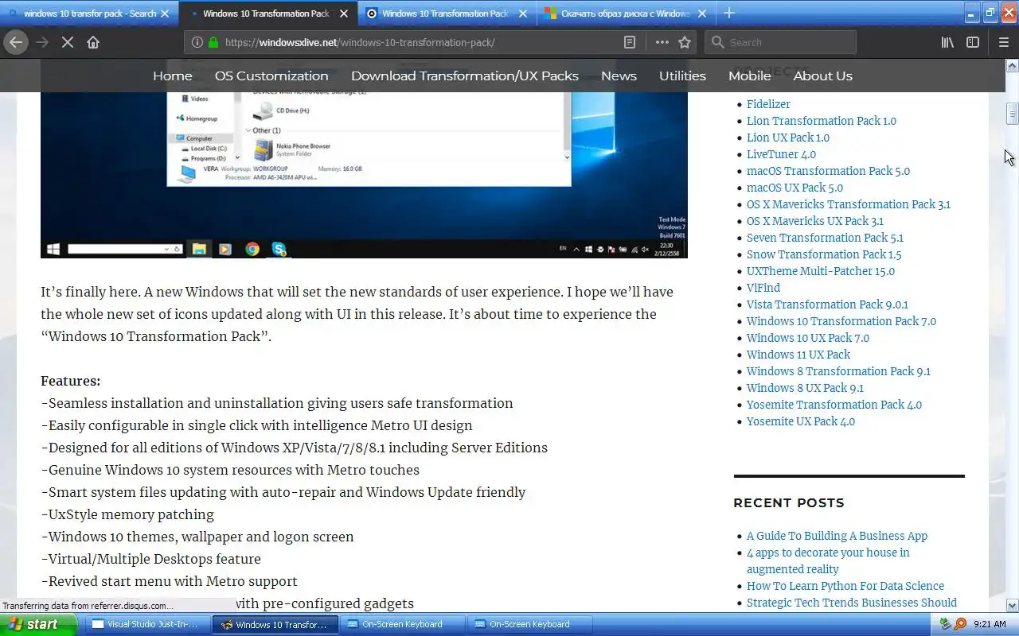Click the scrollbar down arrow
Viewport: 1019px width, 636px height.
click(1012, 606)
